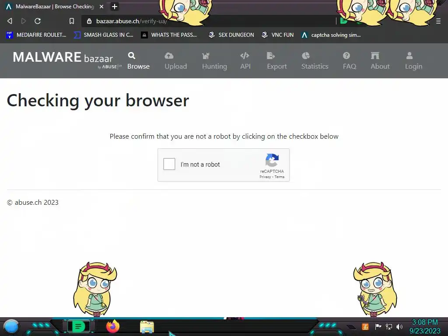Open the VNC FUN bookmark

point(277,35)
